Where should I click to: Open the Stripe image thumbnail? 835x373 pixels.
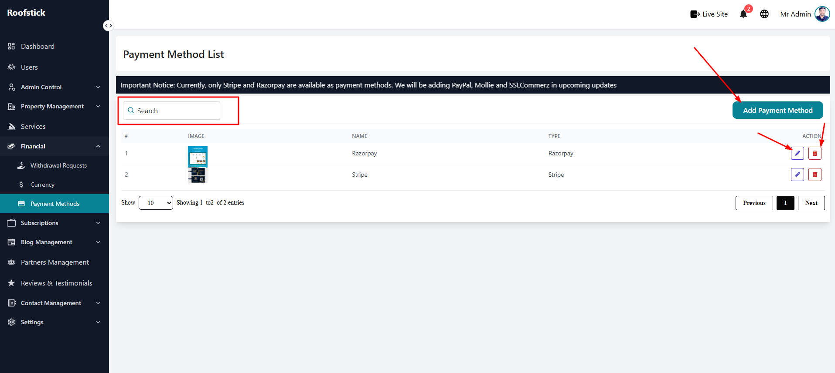tap(197, 175)
